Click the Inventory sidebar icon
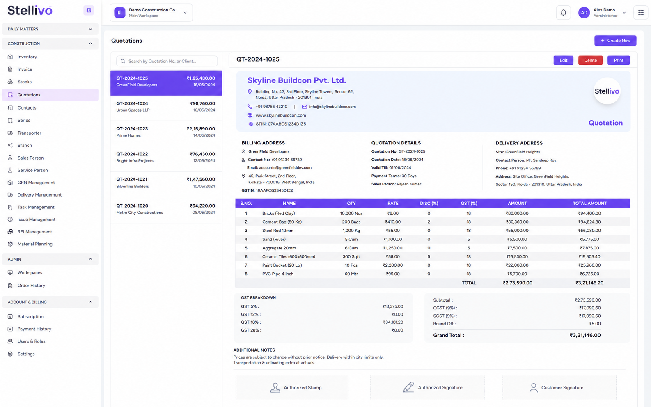 10,57
